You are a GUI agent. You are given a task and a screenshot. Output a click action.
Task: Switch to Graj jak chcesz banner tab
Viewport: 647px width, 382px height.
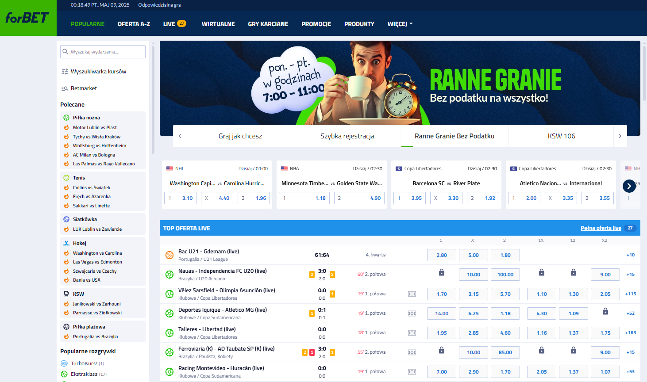point(240,136)
